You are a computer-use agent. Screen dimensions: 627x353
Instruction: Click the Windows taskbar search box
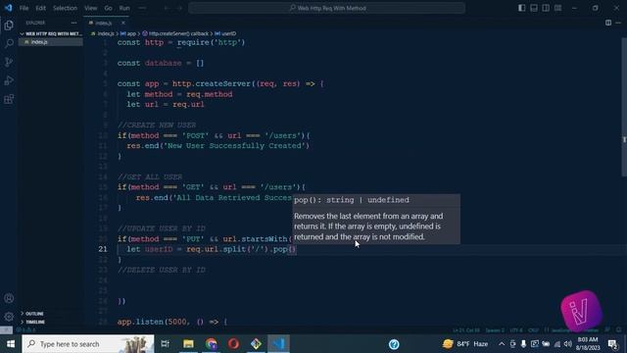point(88,344)
